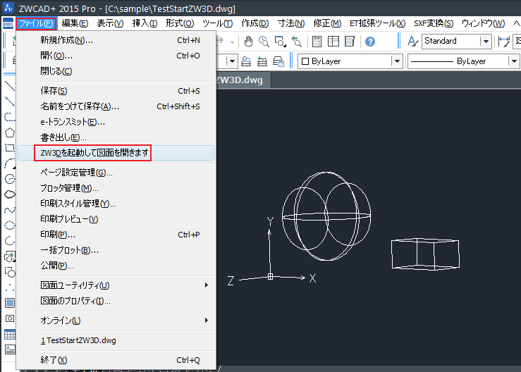Viewport: 521px width, 372px height.
Task: Select the Rectangle draw tool
Action: click(x=10, y=148)
